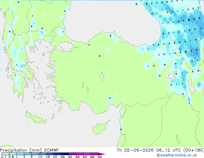Click the '15' legend scale label

pyautogui.click(x=48, y=157)
